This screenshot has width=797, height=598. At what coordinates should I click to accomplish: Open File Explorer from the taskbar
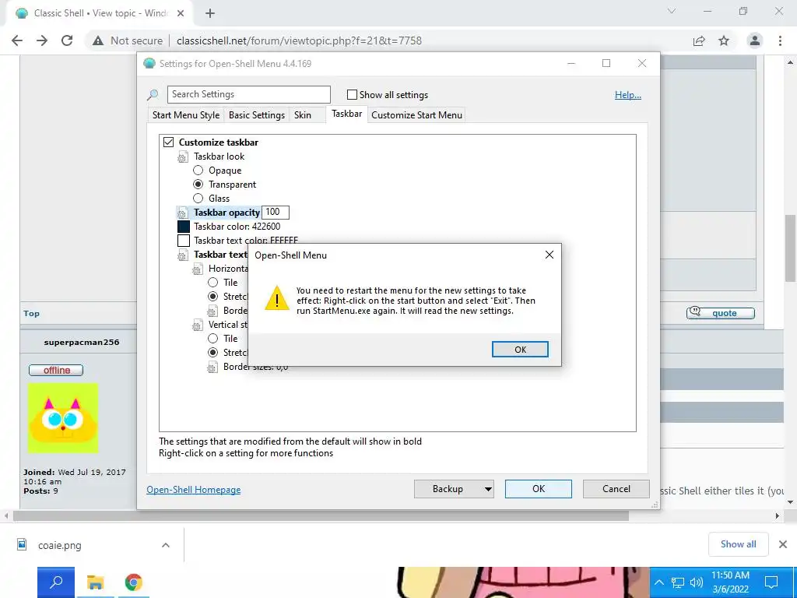pos(95,582)
